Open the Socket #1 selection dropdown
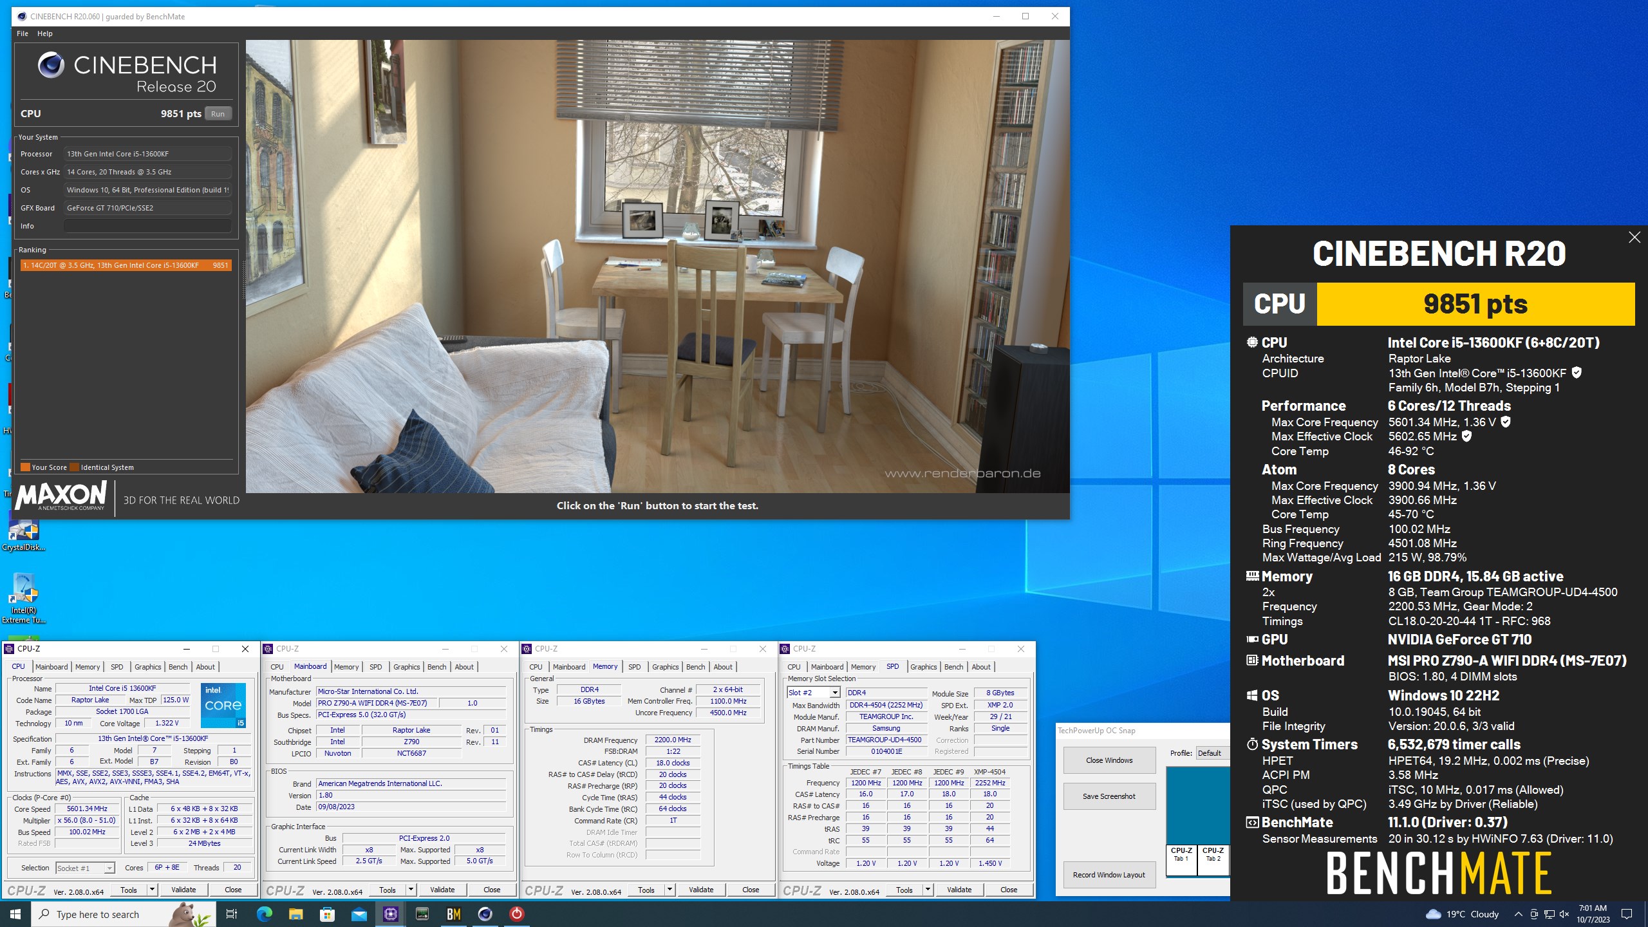The image size is (1648, 927). point(86,868)
